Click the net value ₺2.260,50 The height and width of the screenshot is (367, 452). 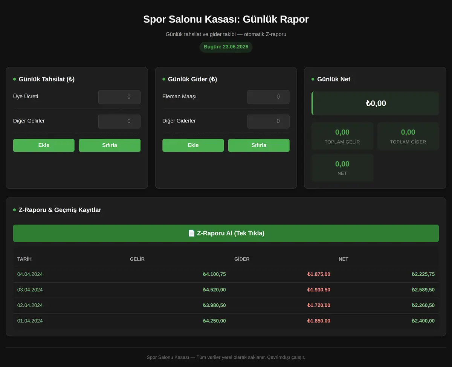423,305
